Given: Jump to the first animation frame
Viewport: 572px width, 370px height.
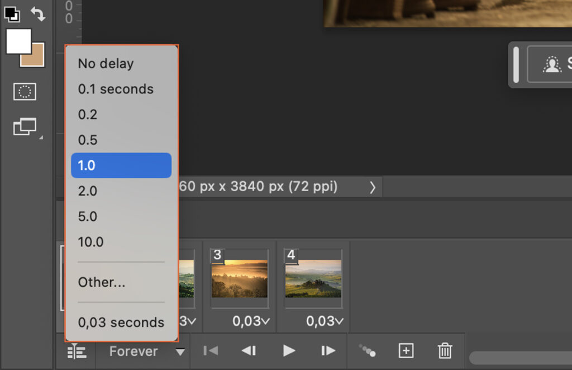Looking at the screenshot, I should 210,351.
